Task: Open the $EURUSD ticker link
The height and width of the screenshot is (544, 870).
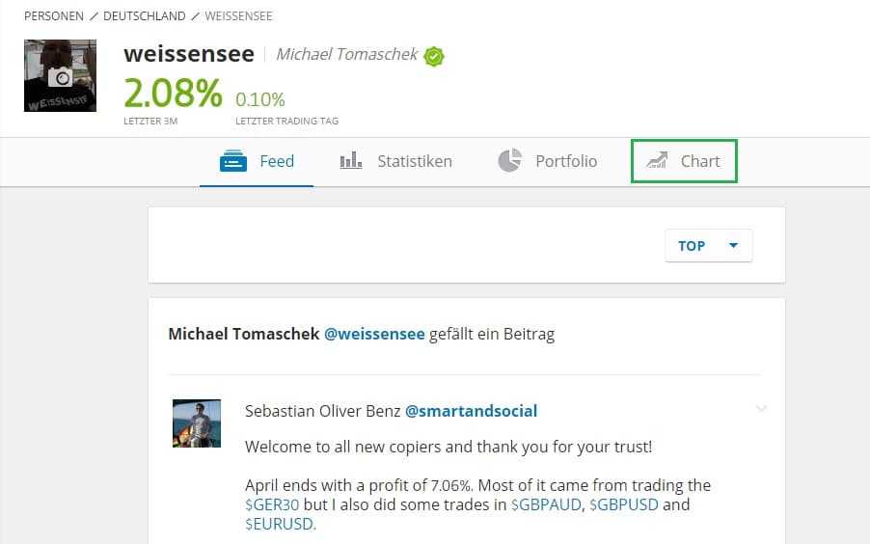Action: pos(279,524)
